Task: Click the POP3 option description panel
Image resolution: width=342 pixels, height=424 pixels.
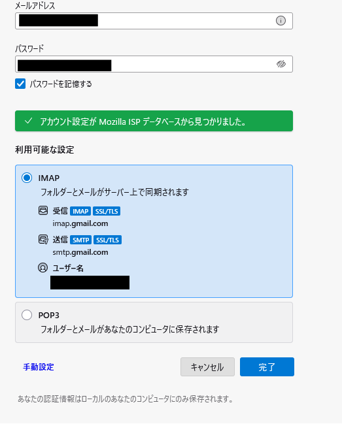Action: [x=154, y=322]
